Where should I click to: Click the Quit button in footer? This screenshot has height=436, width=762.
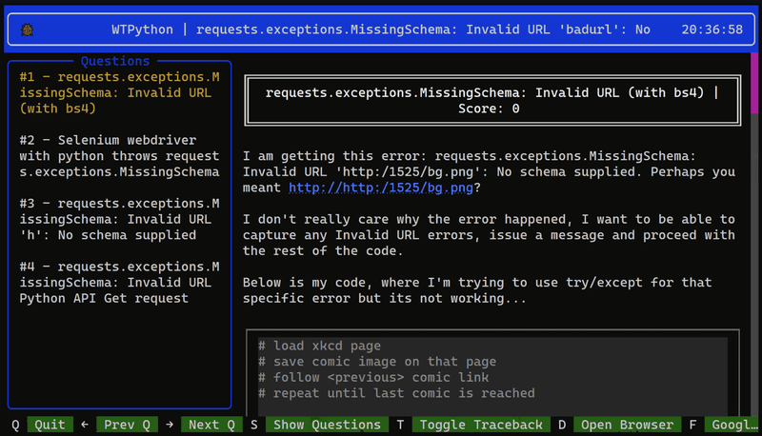coord(50,425)
